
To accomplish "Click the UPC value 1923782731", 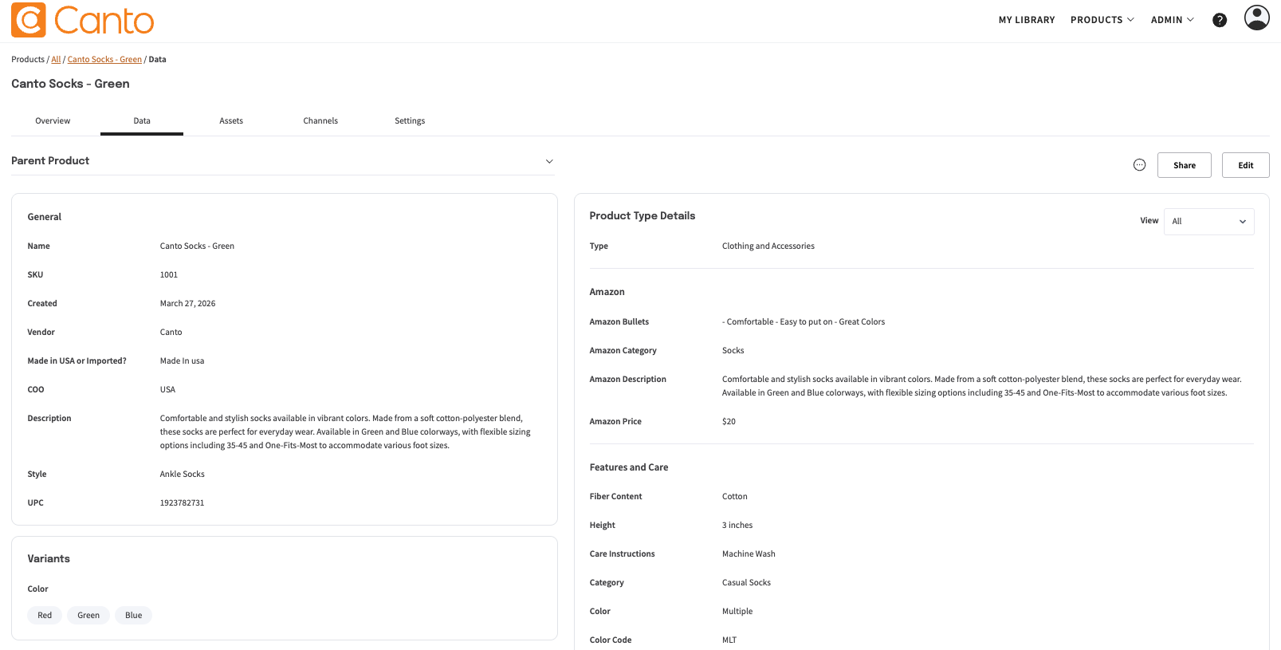I will tap(182, 503).
